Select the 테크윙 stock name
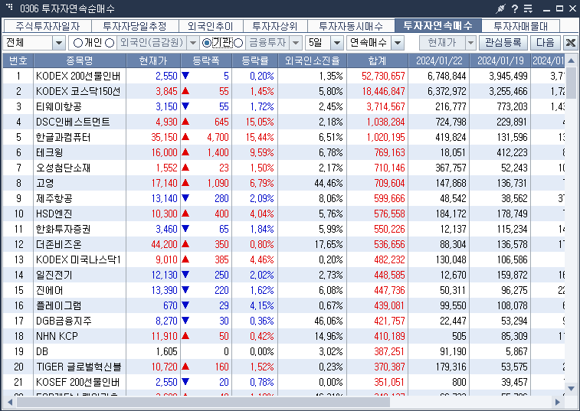The width and height of the screenshot is (580, 411). coord(50,152)
